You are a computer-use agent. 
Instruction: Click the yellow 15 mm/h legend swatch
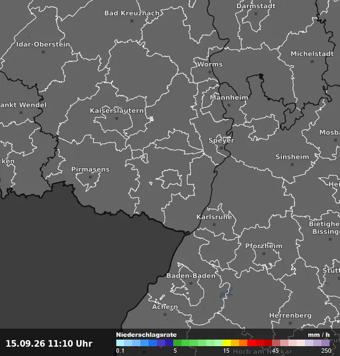(x=226, y=343)
